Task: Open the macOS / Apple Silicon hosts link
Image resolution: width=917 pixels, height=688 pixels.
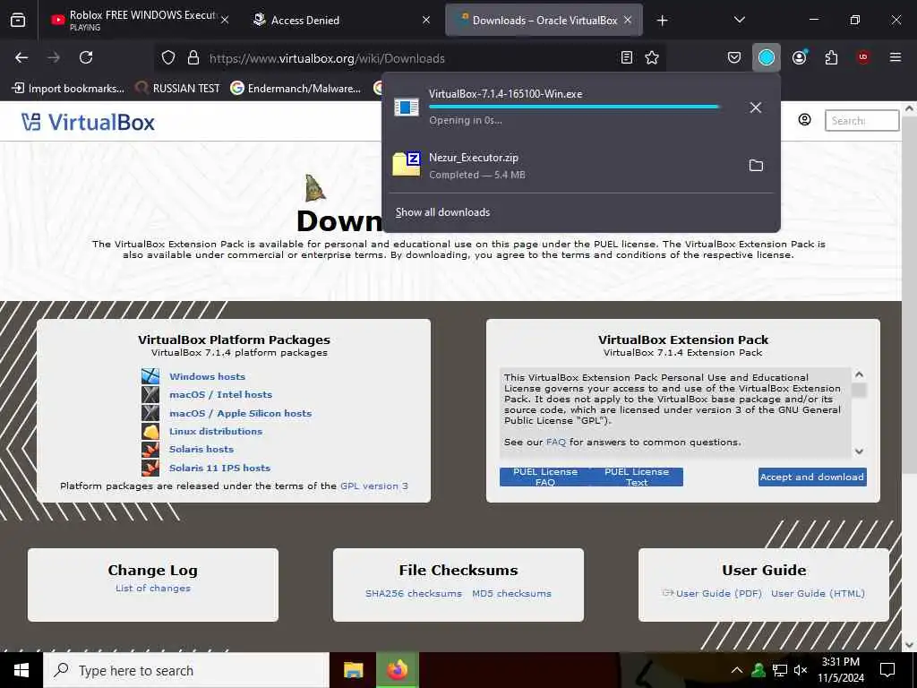Action: tap(240, 413)
